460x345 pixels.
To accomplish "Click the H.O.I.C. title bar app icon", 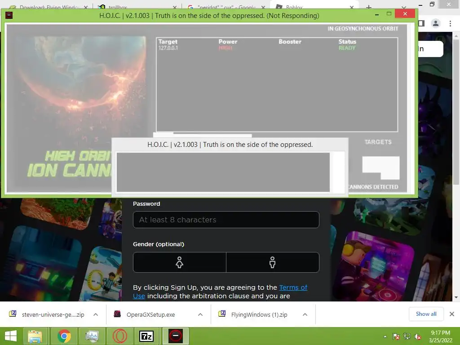I will [x=9, y=15].
